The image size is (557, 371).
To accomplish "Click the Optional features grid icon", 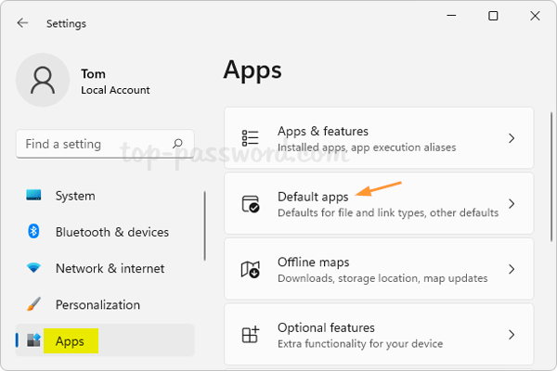I will (251, 335).
